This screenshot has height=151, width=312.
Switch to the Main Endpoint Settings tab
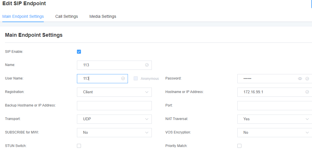(23, 16)
